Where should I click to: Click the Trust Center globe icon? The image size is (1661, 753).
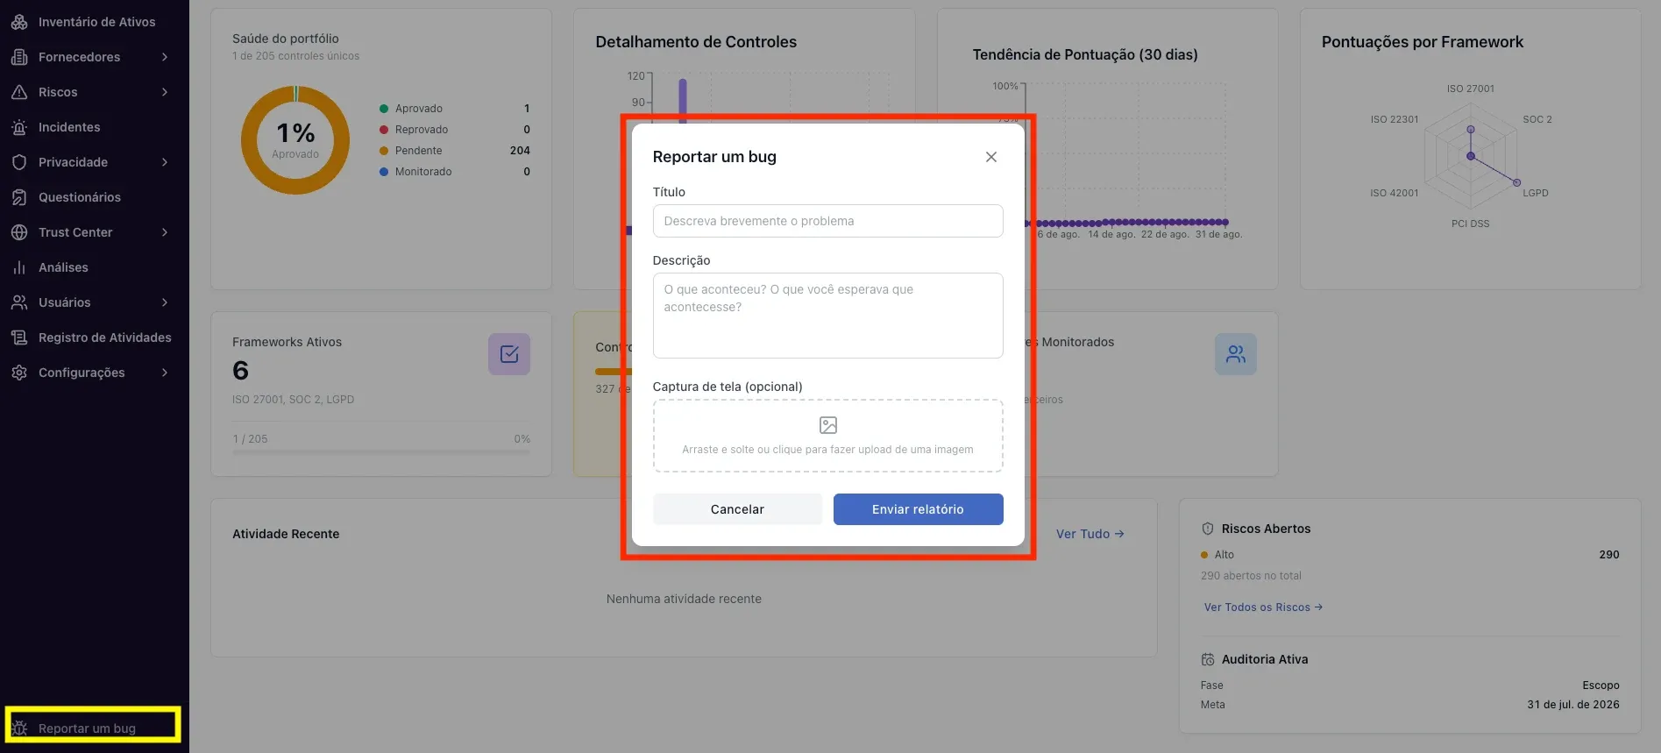click(19, 232)
